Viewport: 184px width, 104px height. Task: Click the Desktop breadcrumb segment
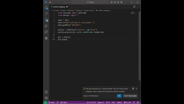[79, 10]
